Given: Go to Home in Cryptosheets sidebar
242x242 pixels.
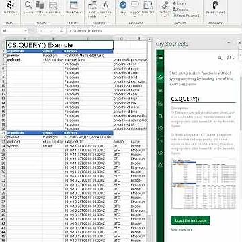Looking at the screenshot, I should click(160, 78).
